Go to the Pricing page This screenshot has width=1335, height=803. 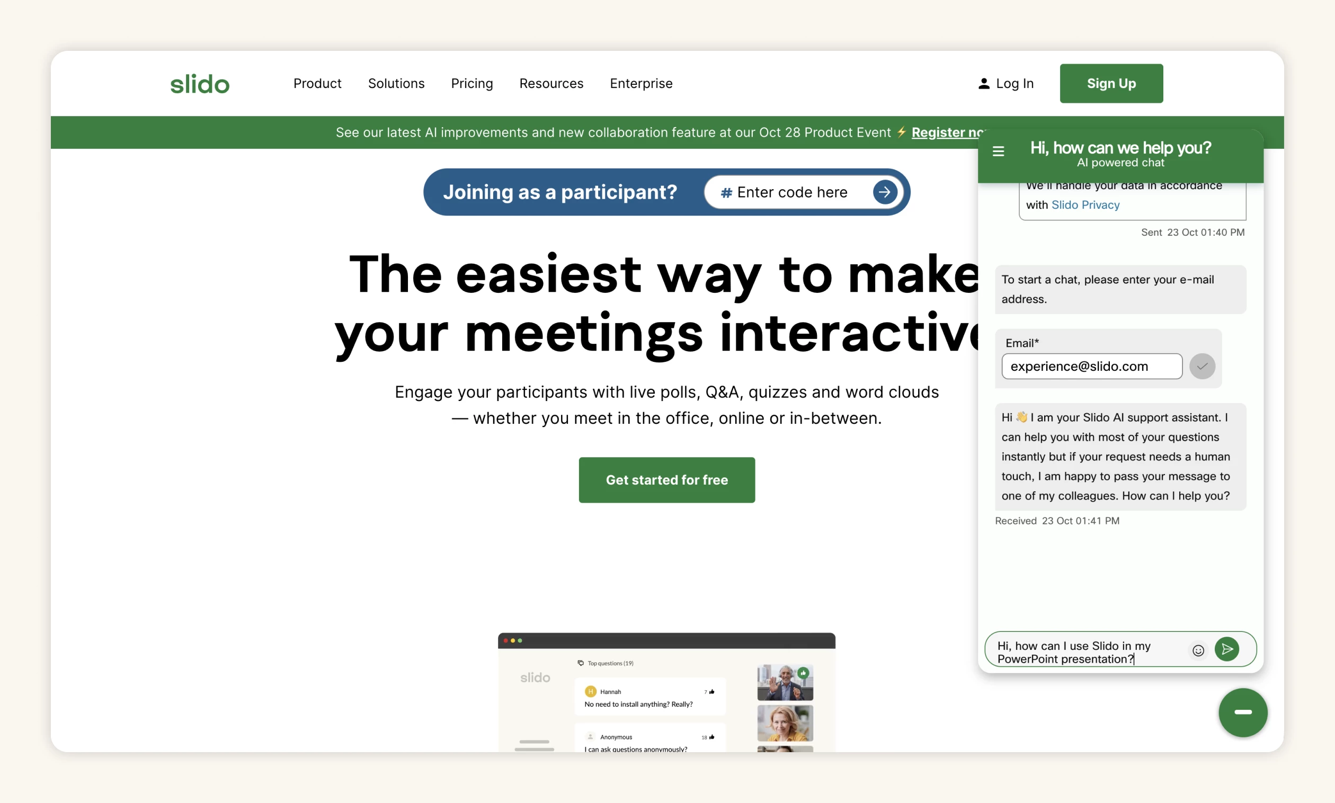[472, 83]
